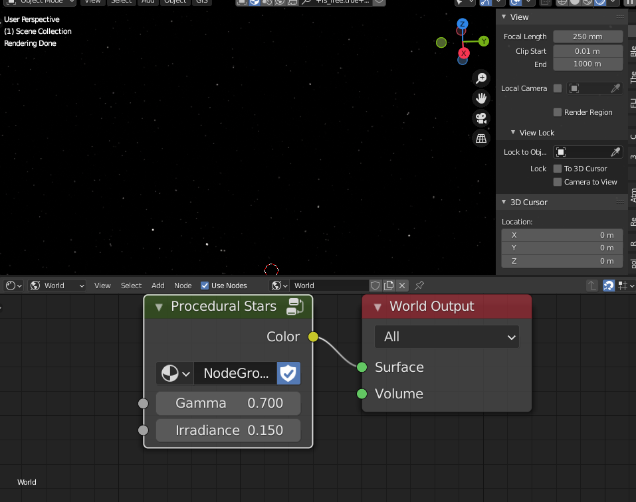Enable fake user shield for World datablock
The width and height of the screenshot is (636, 502).
click(375, 286)
